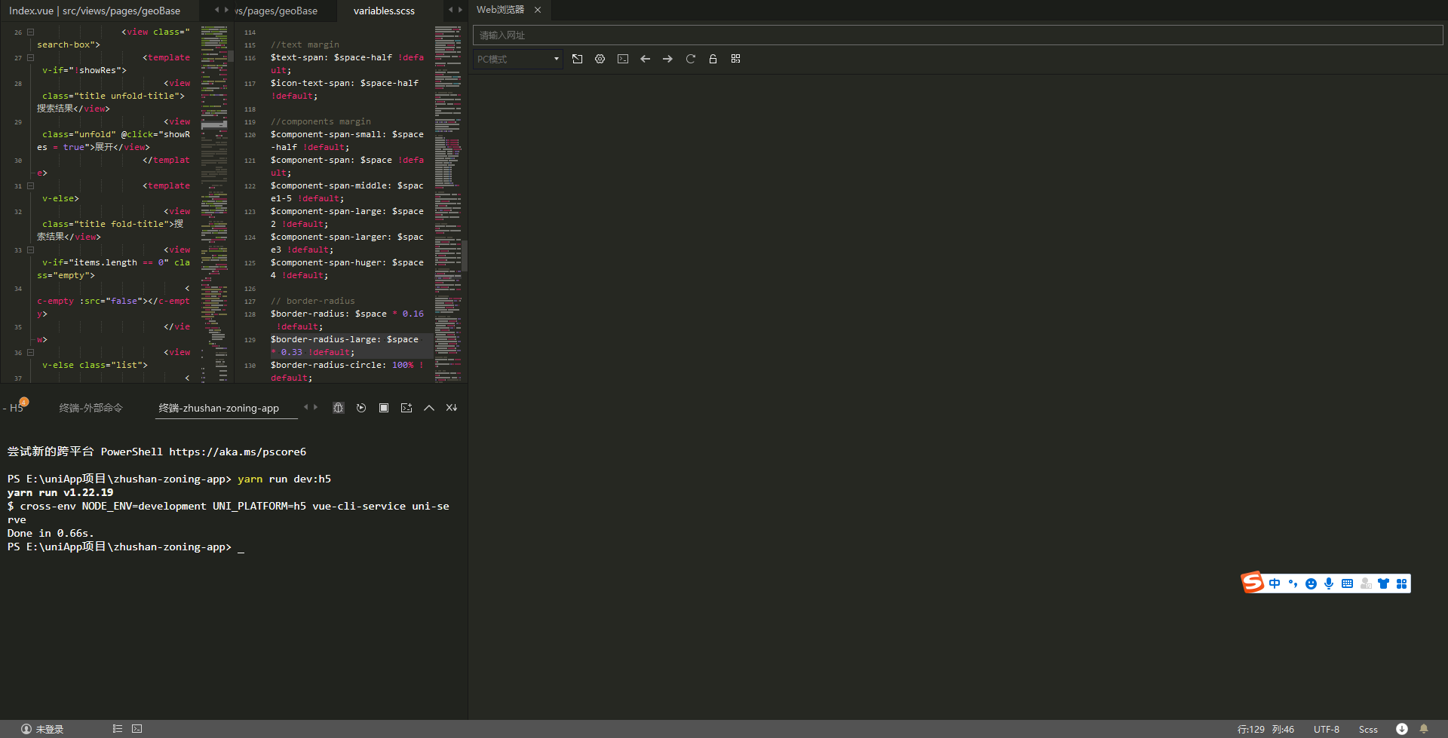Open the H5 console tab with badge

tap(16, 407)
